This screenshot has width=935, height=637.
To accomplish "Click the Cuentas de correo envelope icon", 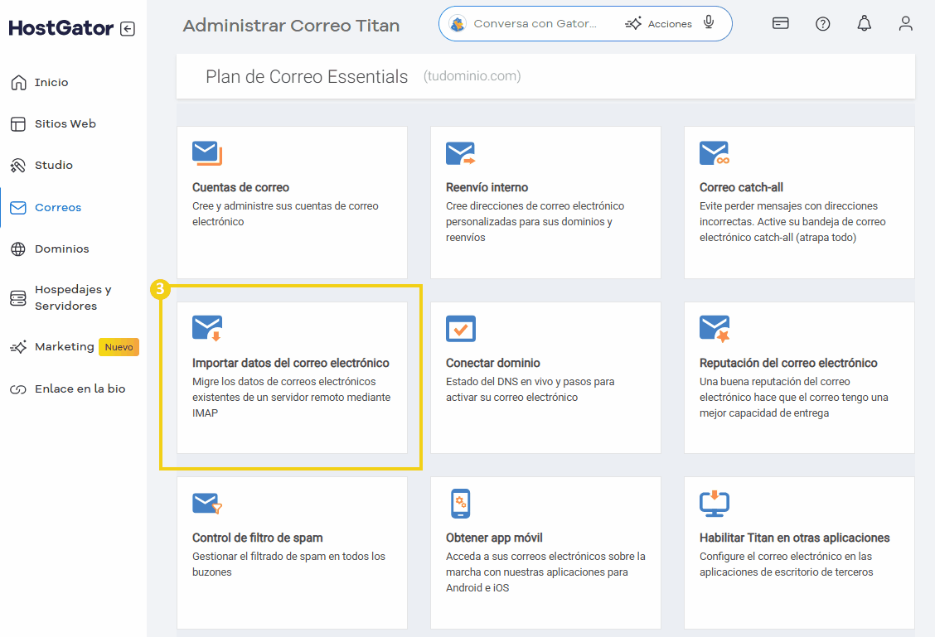I will point(206,154).
